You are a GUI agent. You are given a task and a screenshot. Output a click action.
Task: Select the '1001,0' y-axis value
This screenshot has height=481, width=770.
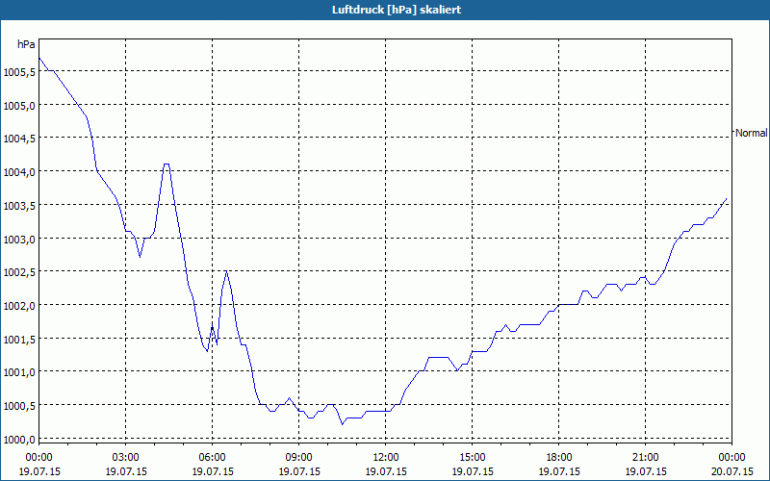coord(19,372)
